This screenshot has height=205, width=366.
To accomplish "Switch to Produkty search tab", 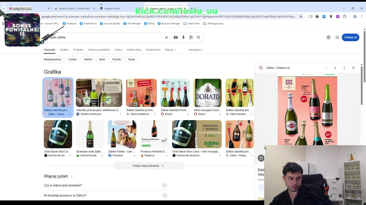I will (x=78, y=50).
